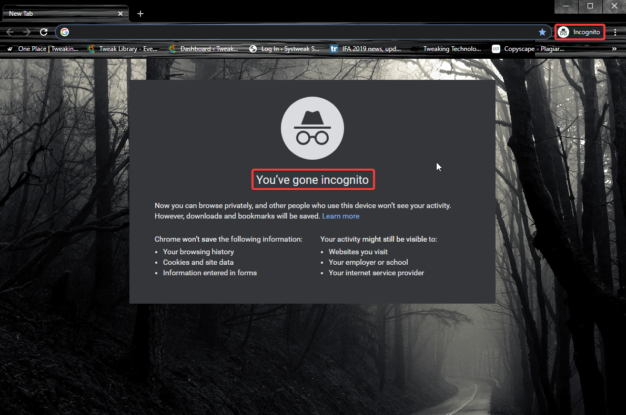Open the Chrome three-dot menu
The width and height of the screenshot is (626, 415).
point(615,32)
